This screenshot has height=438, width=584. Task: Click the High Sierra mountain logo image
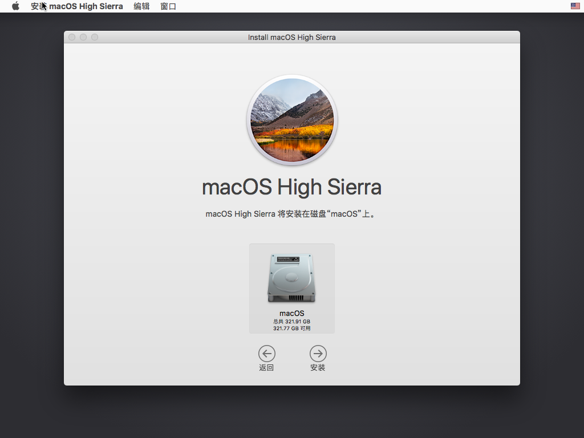click(x=292, y=120)
